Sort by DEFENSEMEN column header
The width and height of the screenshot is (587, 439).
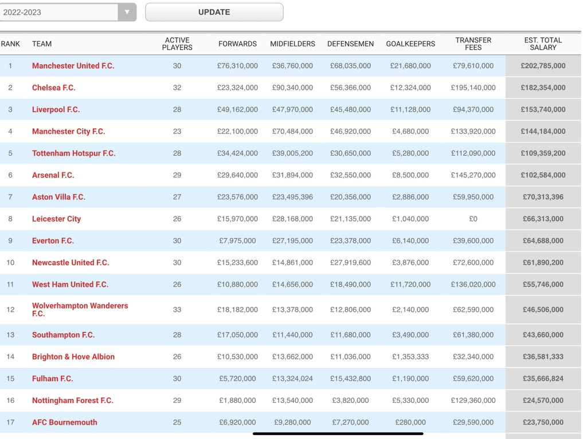pyautogui.click(x=350, y=43)
